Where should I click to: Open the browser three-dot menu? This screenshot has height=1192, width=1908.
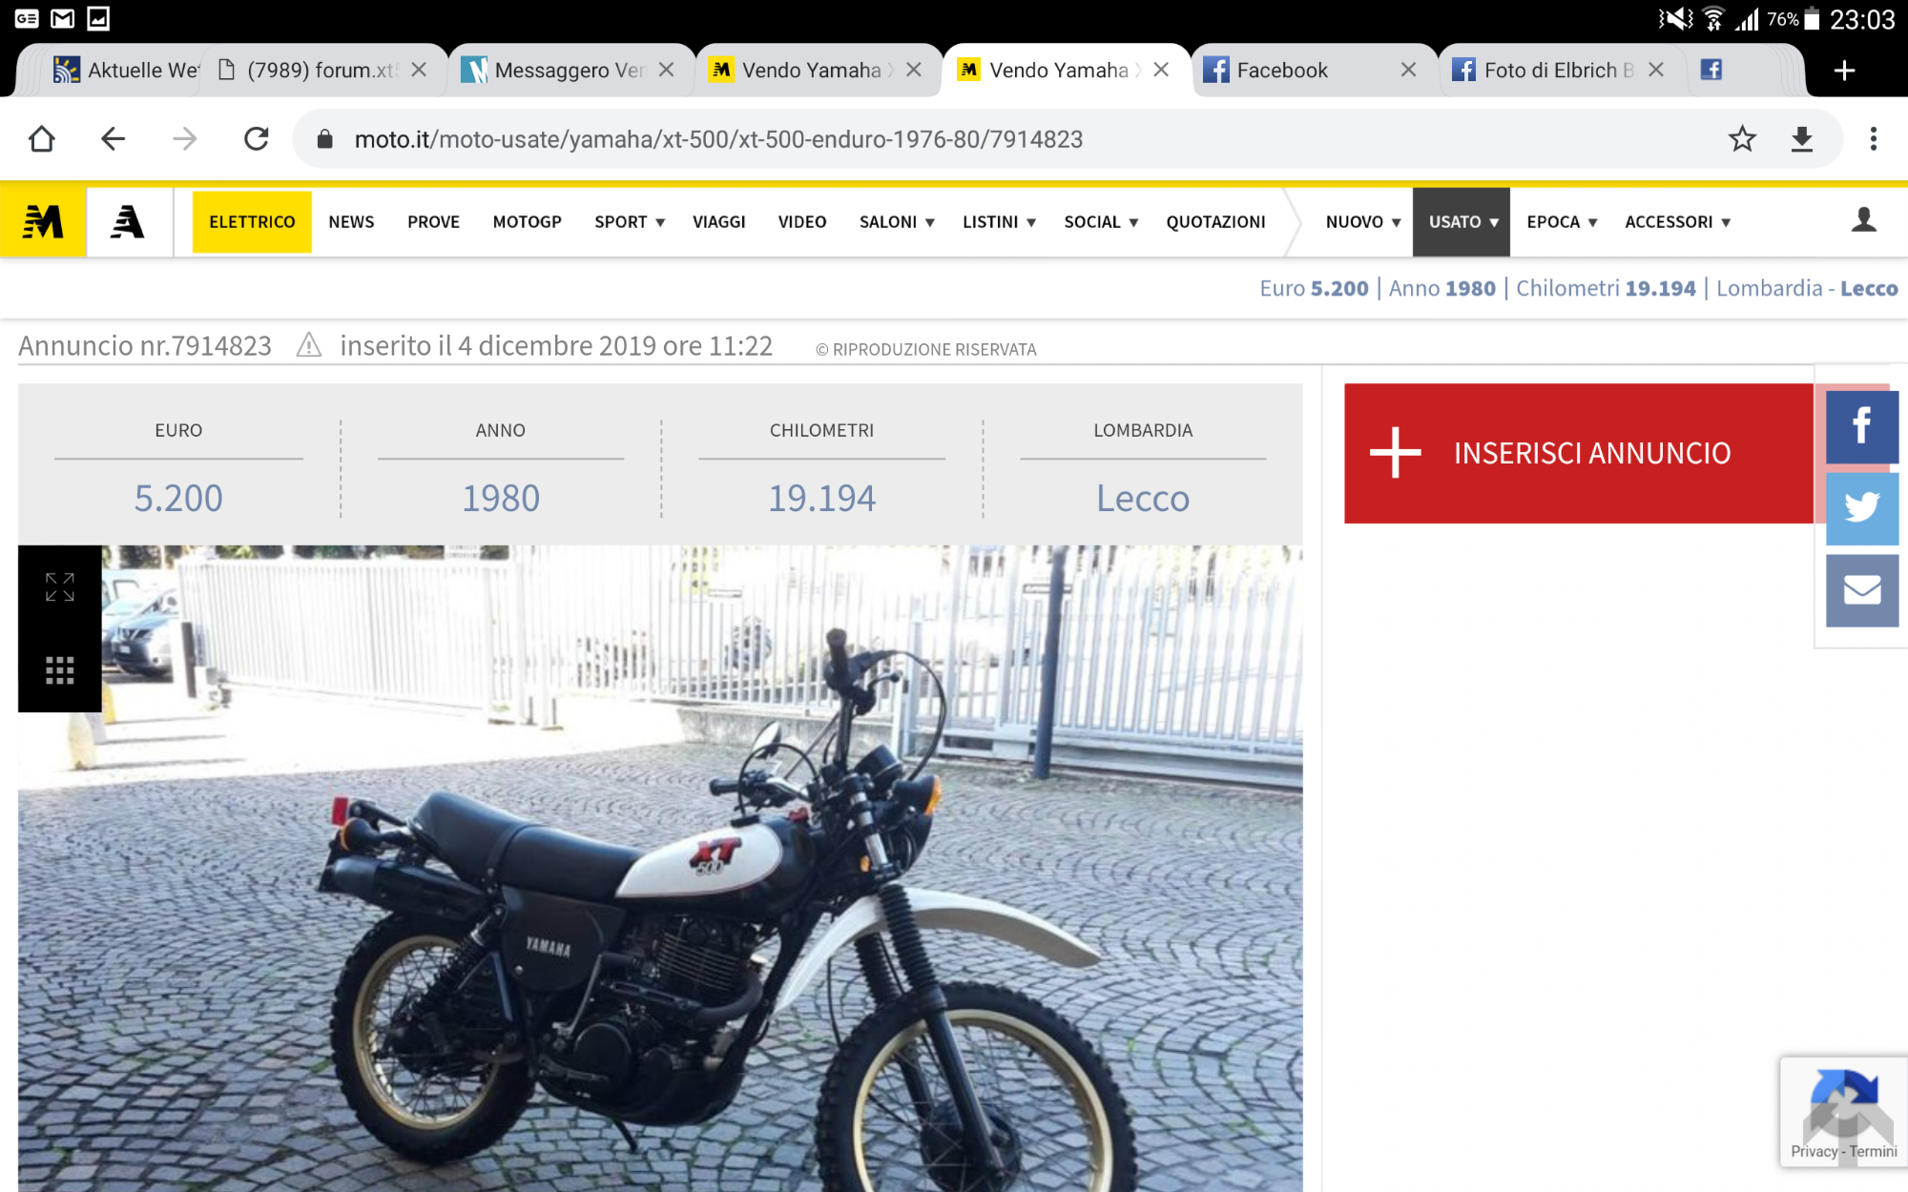[1873, 139]
